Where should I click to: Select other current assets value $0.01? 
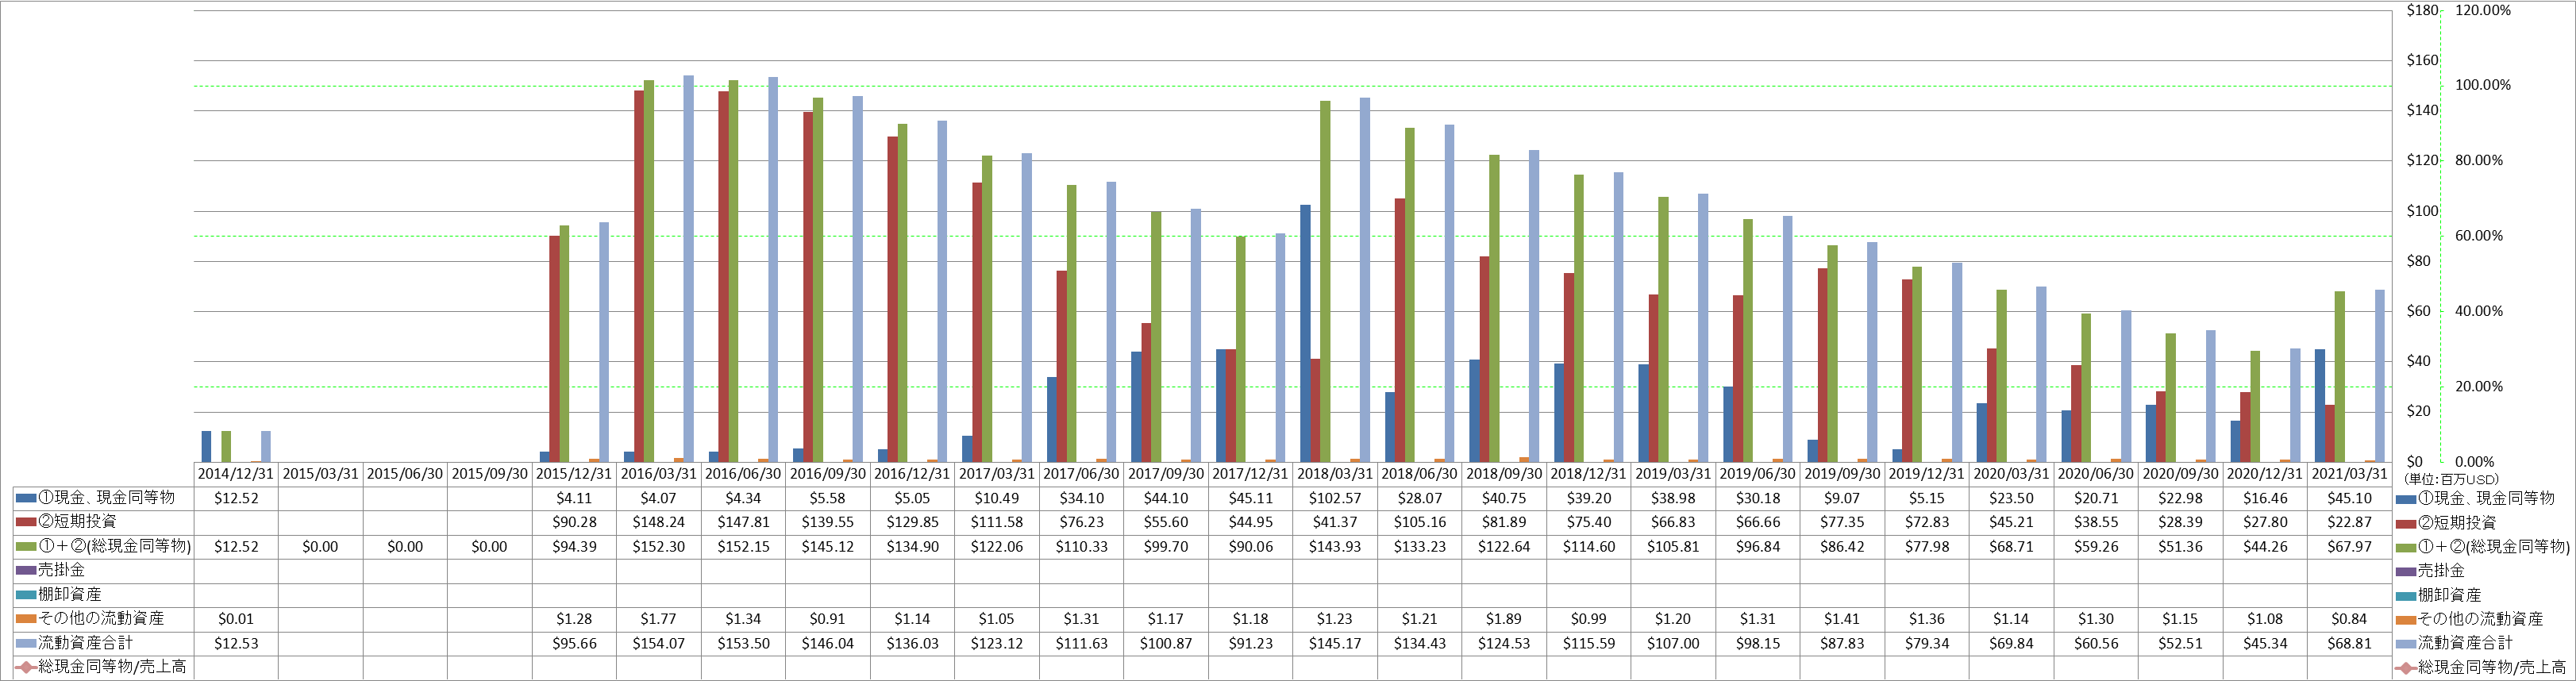(236, 619)
